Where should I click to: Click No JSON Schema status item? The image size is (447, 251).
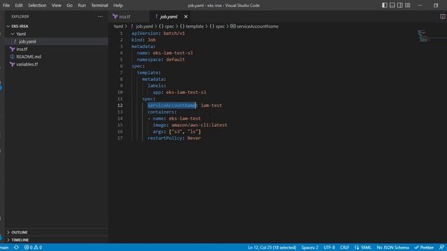coord(393,248)
